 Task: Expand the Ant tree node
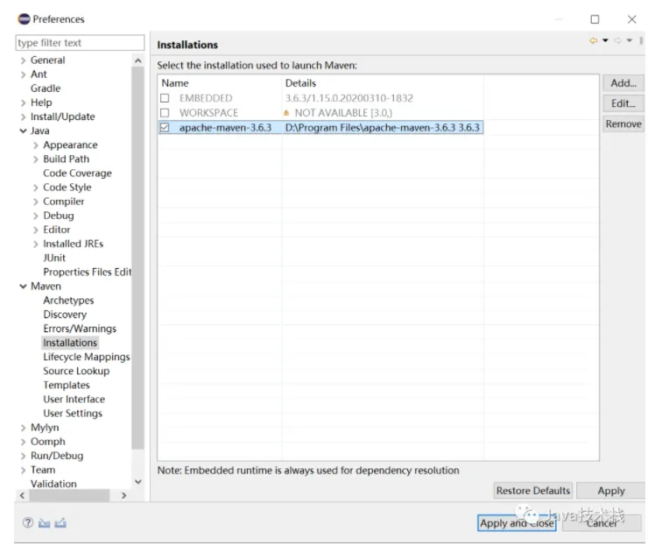pos(23,74)
